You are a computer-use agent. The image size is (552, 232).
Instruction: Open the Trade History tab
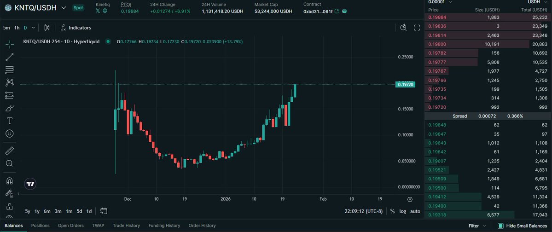point(127,225)
